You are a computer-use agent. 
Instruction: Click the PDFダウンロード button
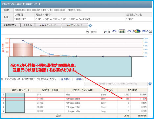(x=75, y=25)
